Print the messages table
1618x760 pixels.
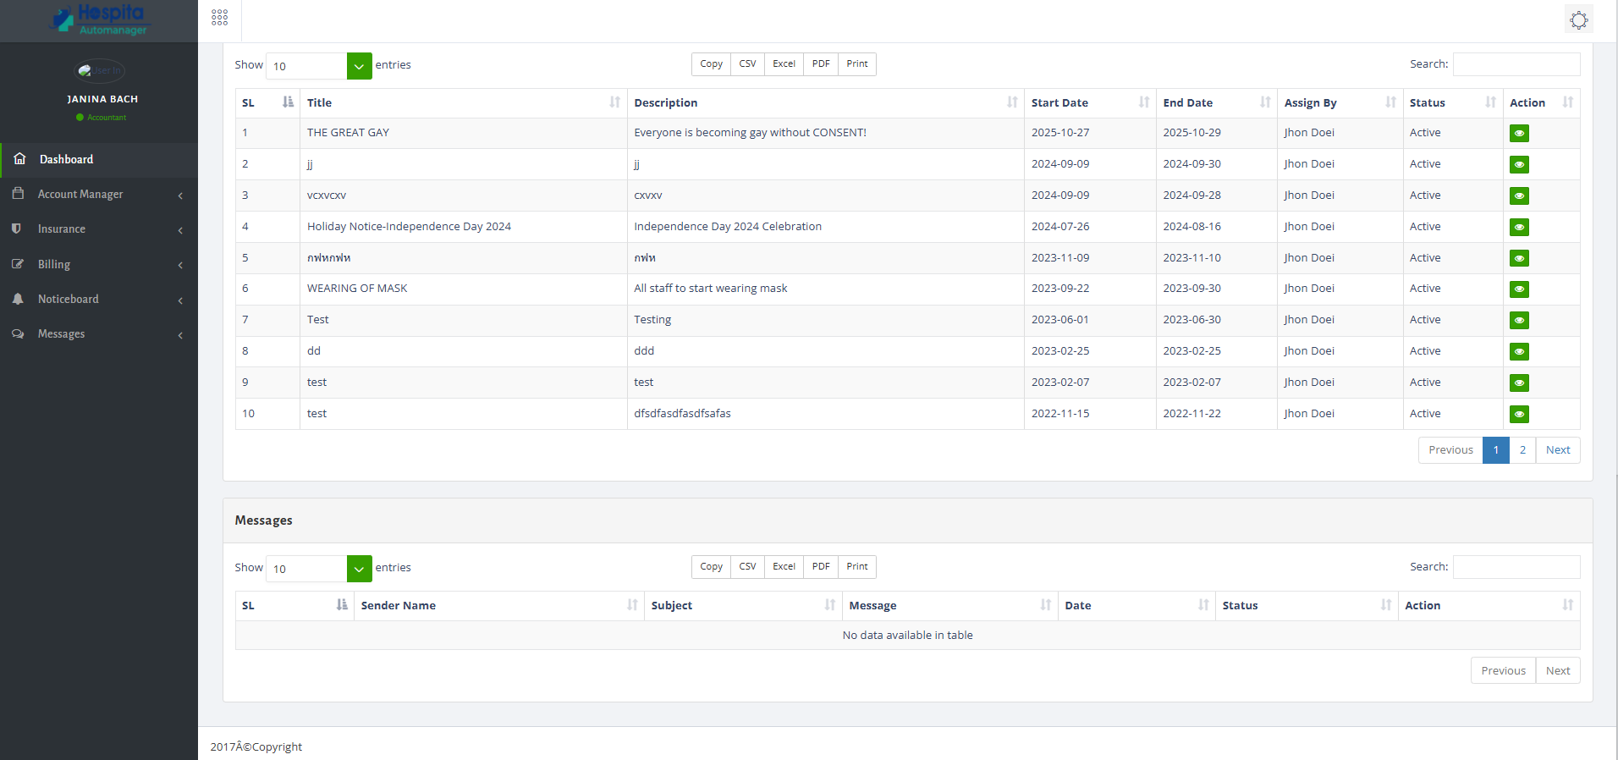[x=857, y=567]
